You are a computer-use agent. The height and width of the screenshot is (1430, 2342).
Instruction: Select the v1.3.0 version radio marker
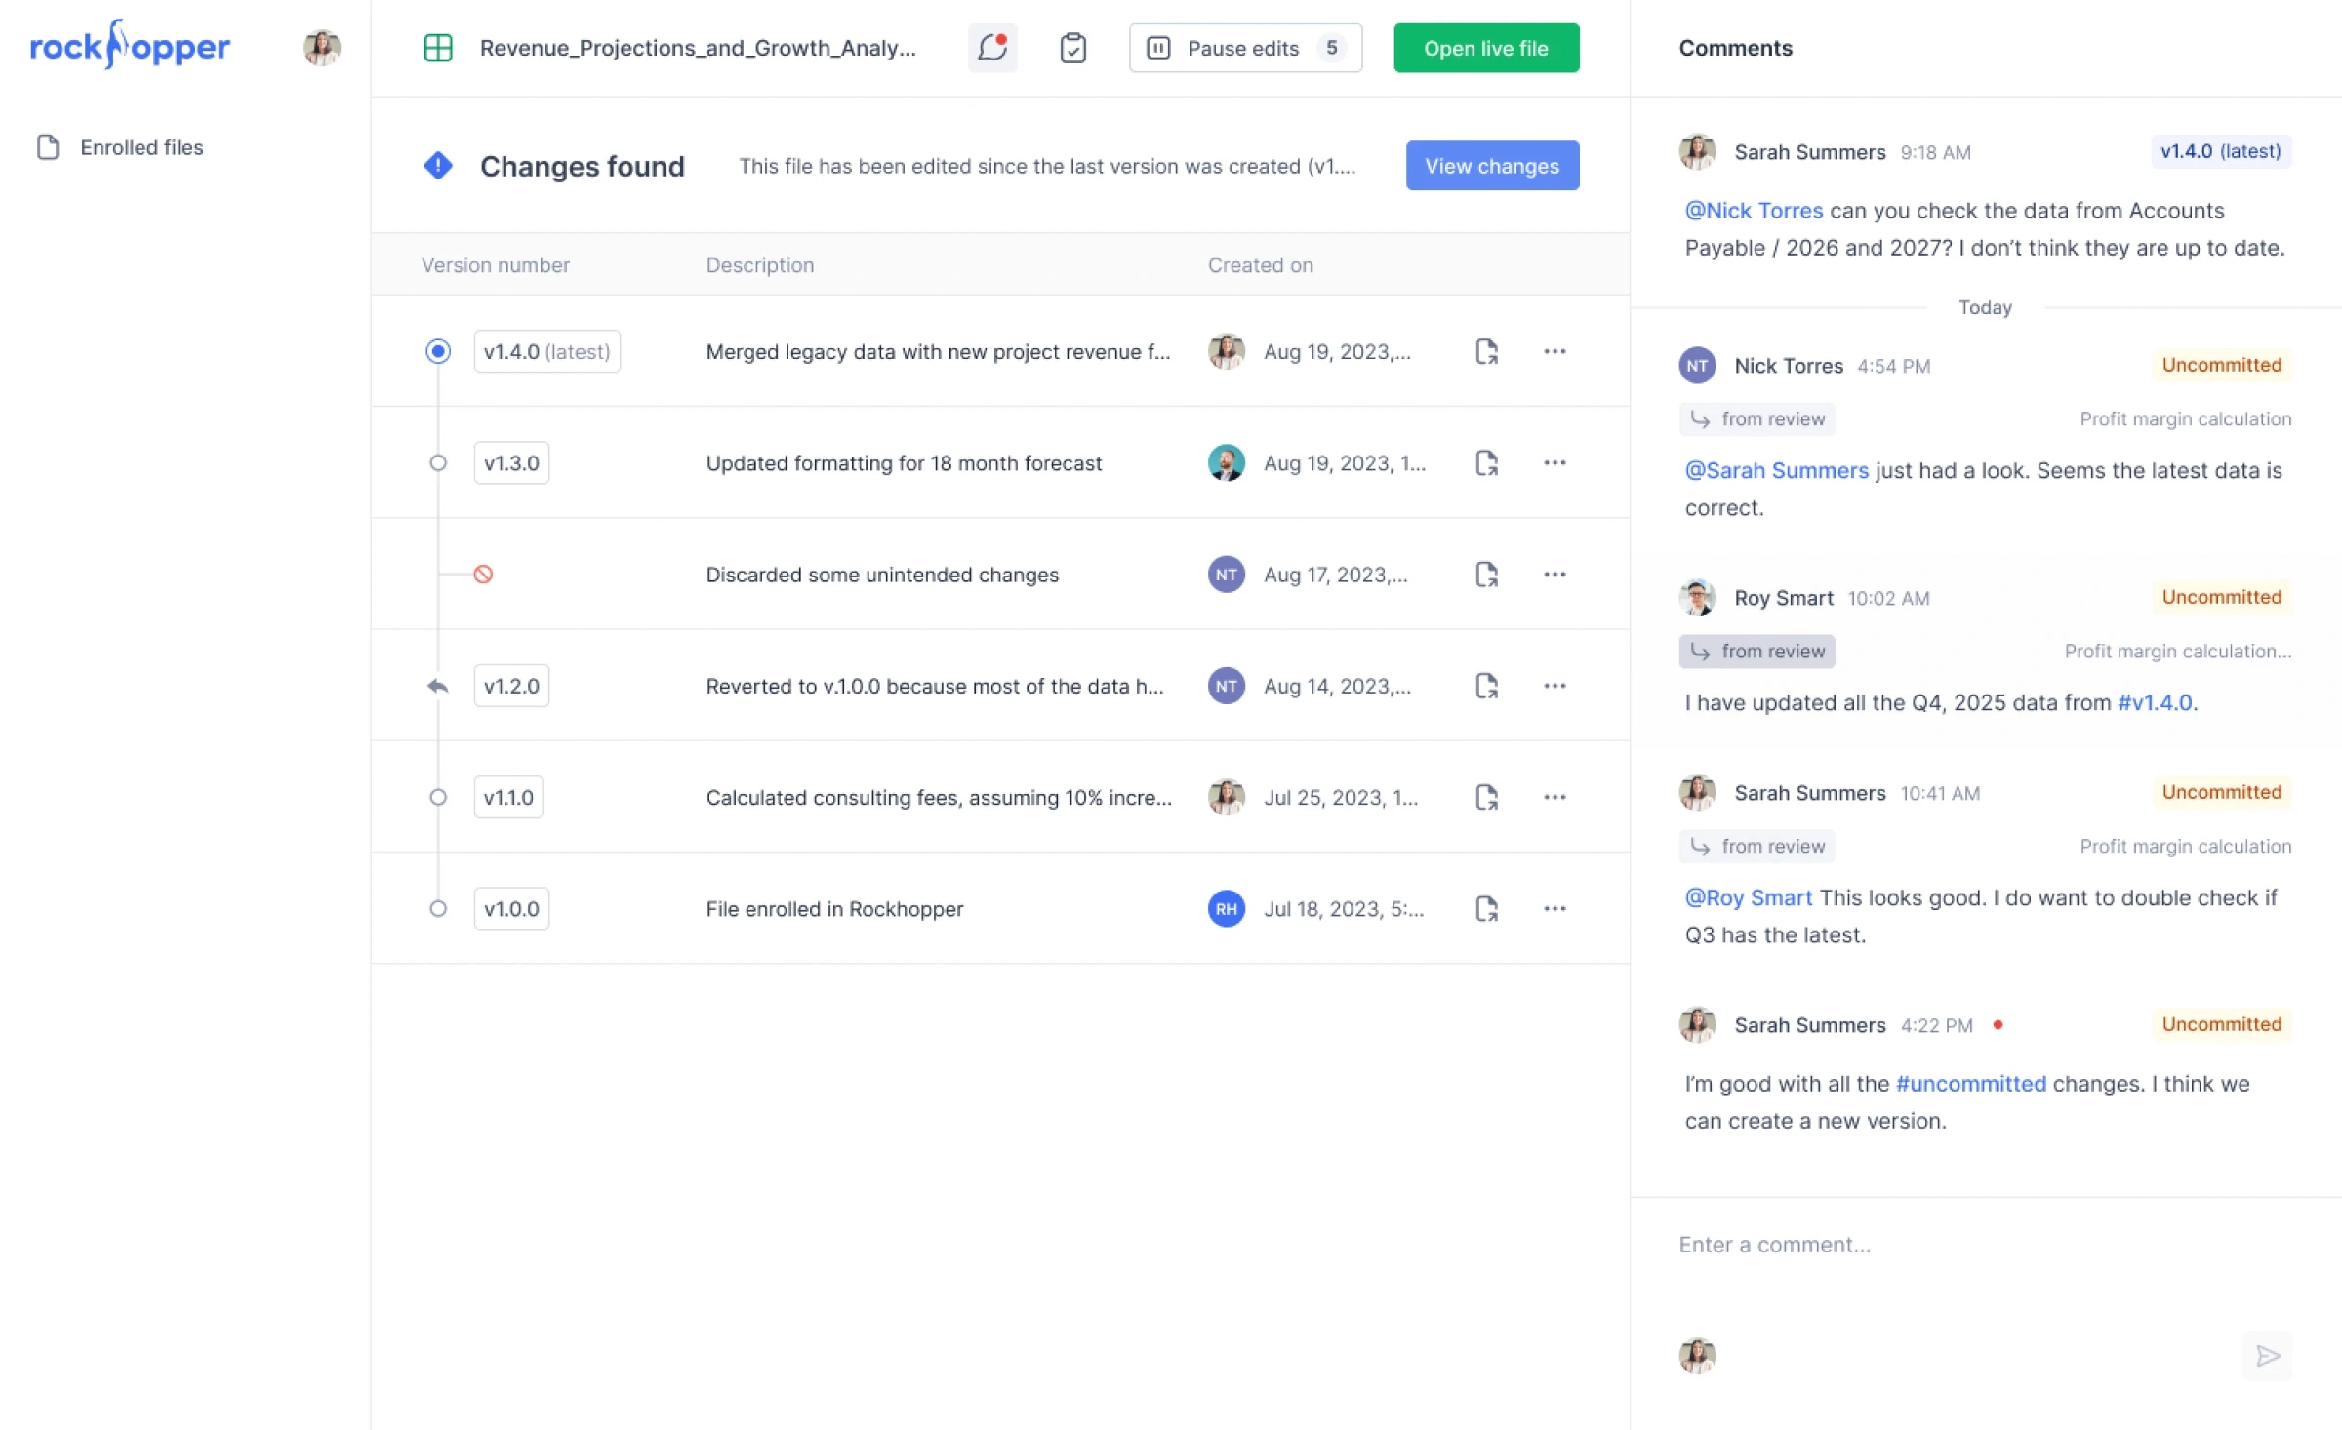tap(438, 463)
